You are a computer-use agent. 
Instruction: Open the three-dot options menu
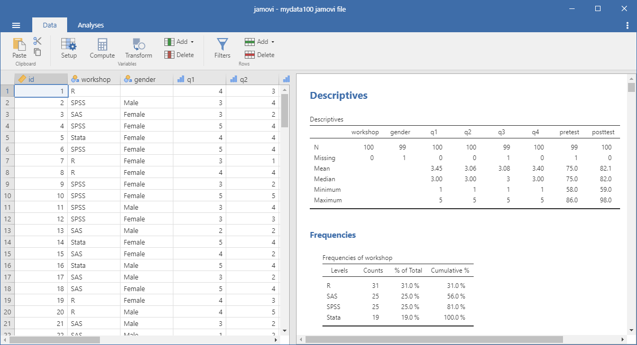pos(627,25)
